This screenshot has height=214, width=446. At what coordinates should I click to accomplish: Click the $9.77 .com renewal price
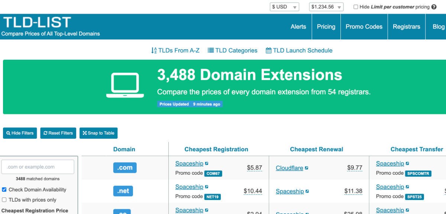pos(355,168)
